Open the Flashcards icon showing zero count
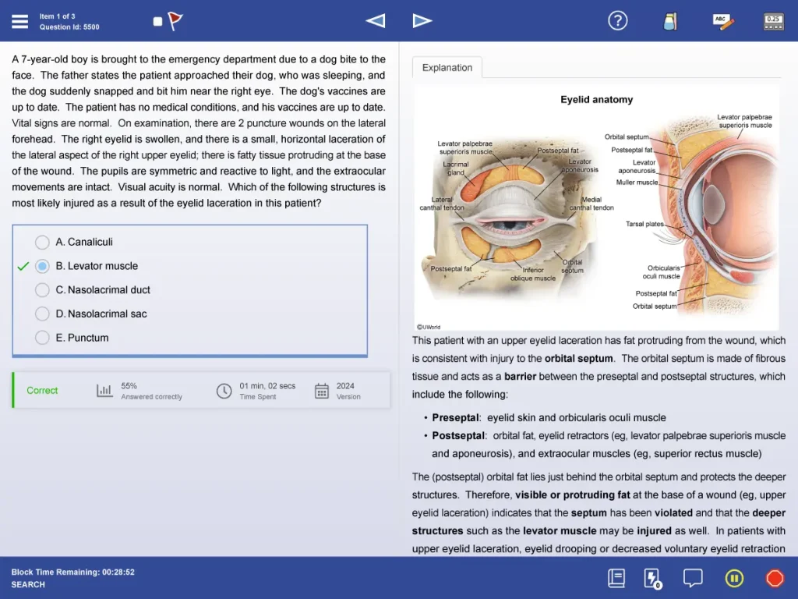The image size is (798, 599). (652, 578)
